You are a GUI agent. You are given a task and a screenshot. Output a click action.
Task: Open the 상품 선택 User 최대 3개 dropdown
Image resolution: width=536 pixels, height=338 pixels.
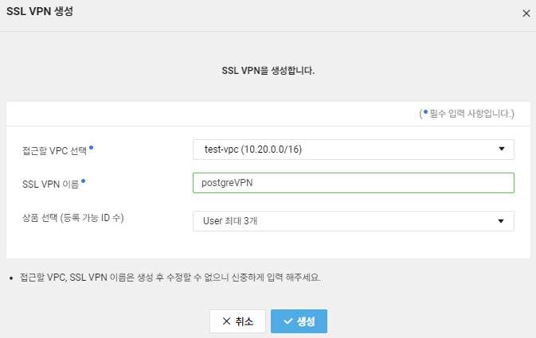click(354, 221)
